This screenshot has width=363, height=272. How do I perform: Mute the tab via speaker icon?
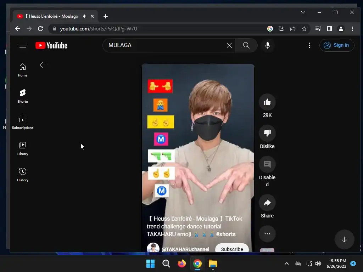tap(84, 16)
